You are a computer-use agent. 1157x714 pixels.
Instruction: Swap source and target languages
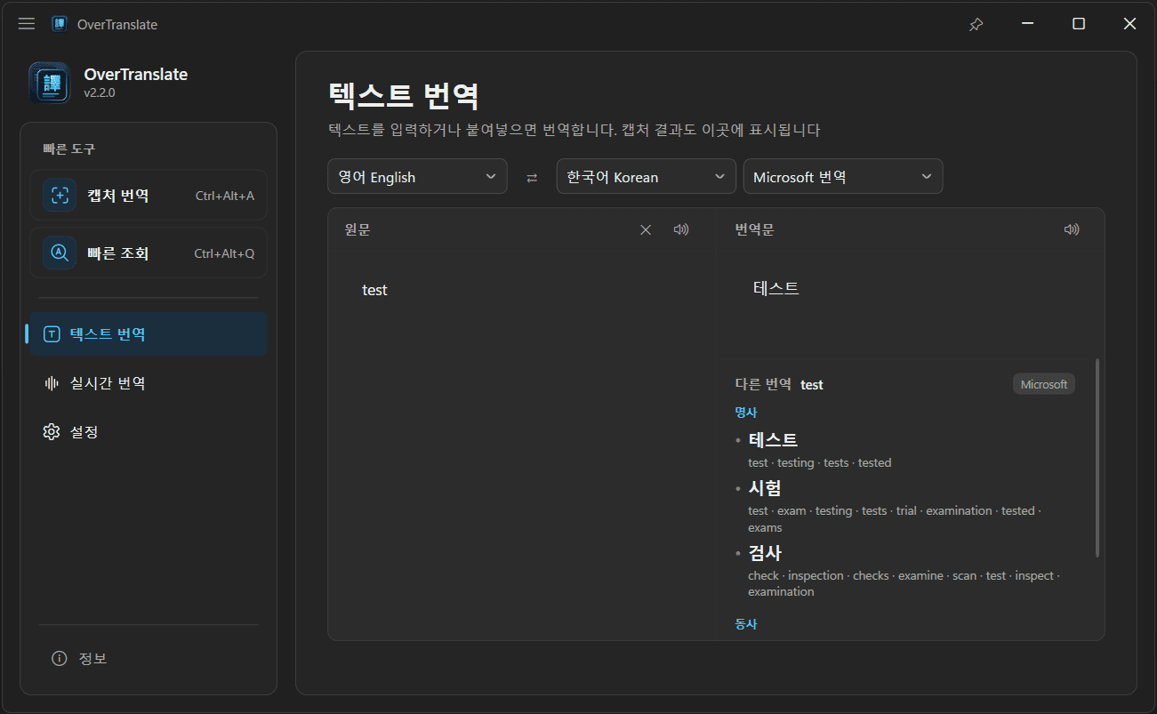coord(532,177)
